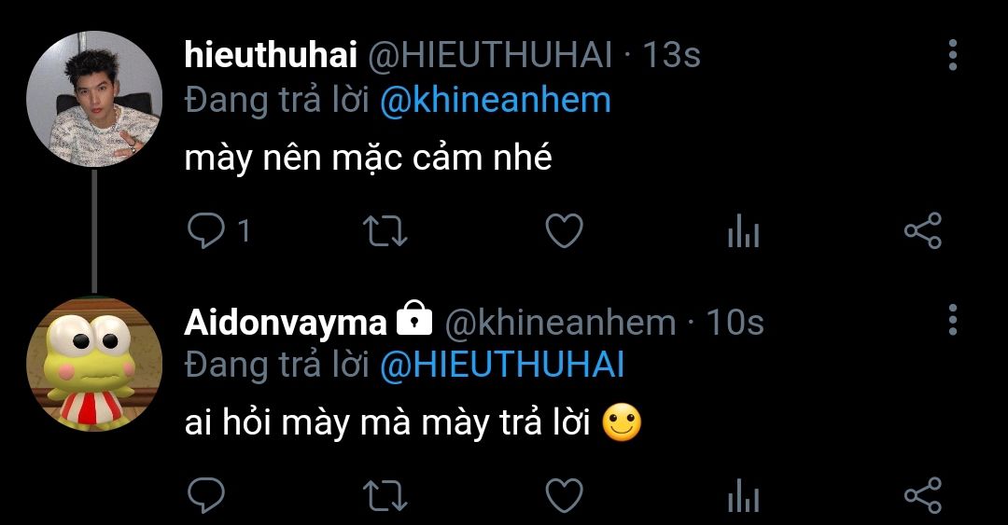The image size is (1008, 525).
Task: Open more options for hieuthuhai's tweet
Action: 953,55
